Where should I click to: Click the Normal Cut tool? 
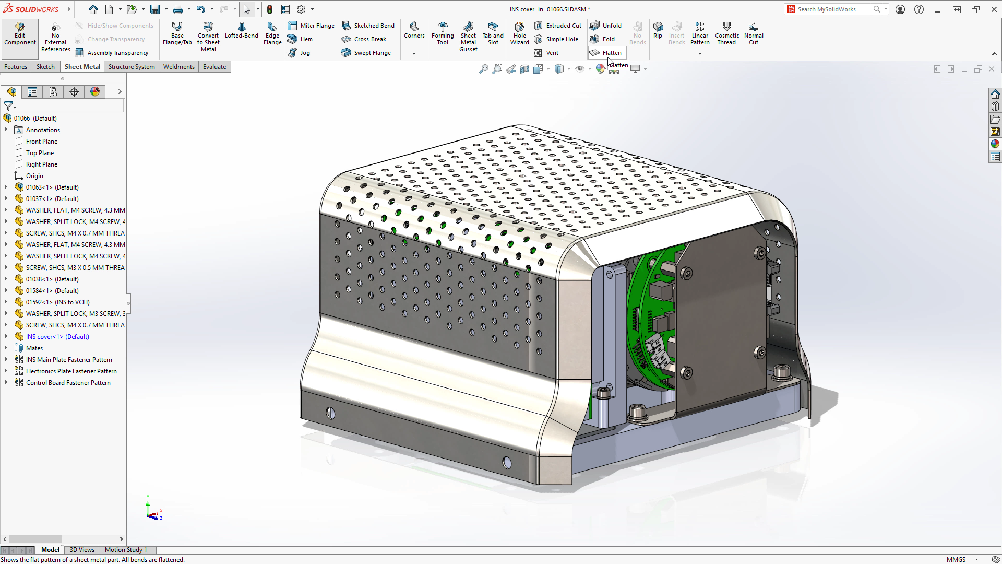(753, 33)
